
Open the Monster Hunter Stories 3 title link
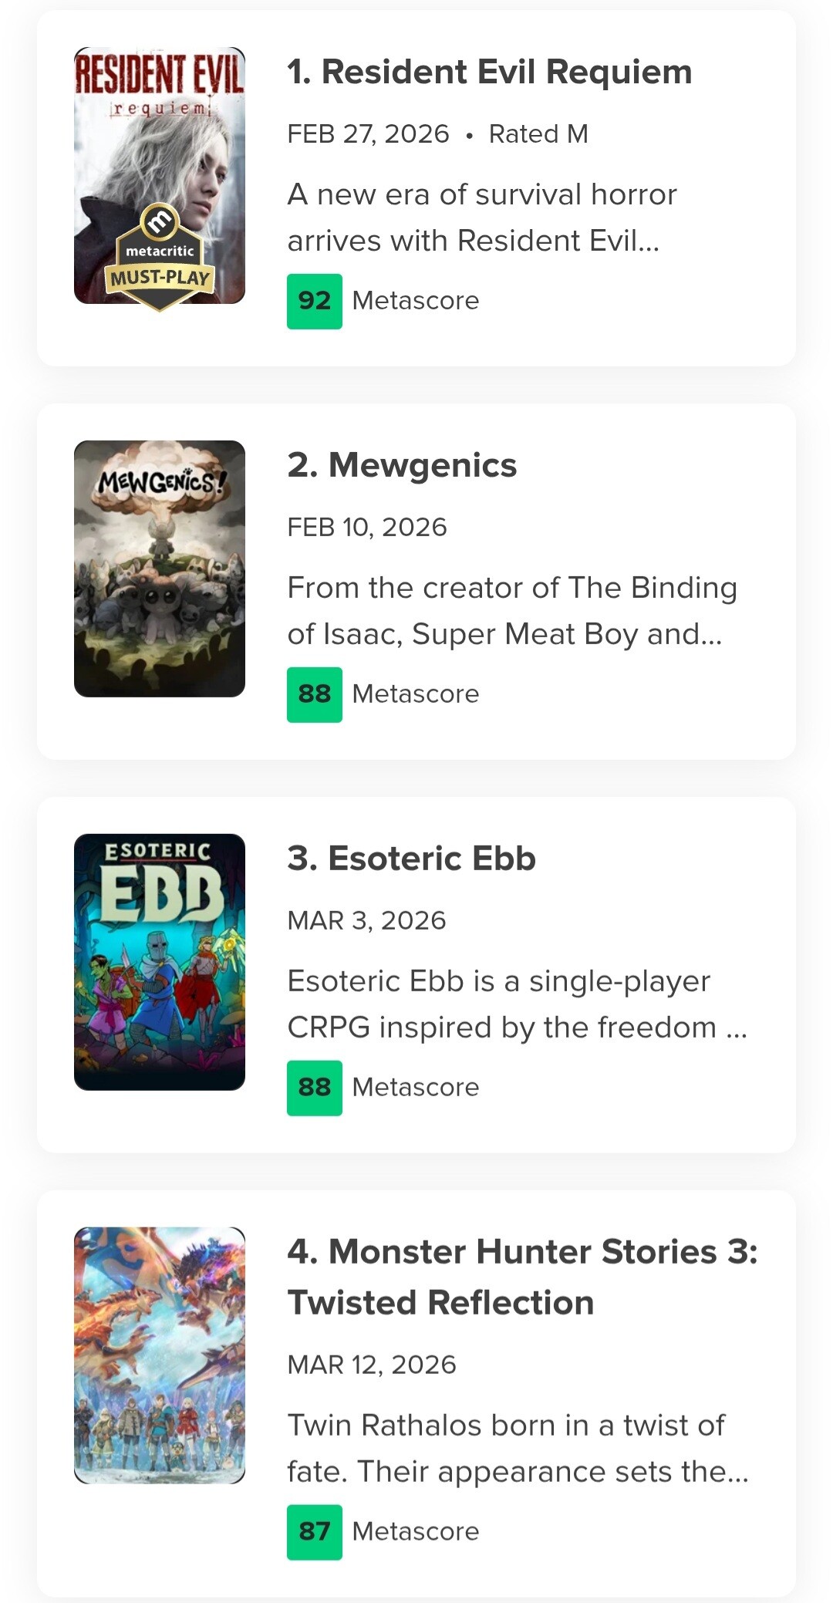click(521, 1277)
